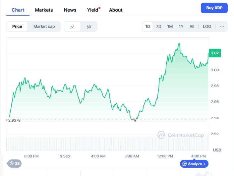Show the All time range
This screenshot has height=176, width=234.
point(192,27)
